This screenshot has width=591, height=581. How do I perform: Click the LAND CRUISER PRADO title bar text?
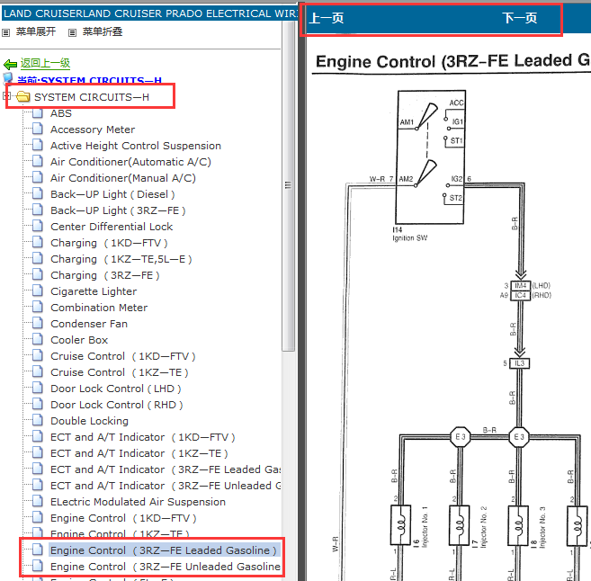point(149,13)
